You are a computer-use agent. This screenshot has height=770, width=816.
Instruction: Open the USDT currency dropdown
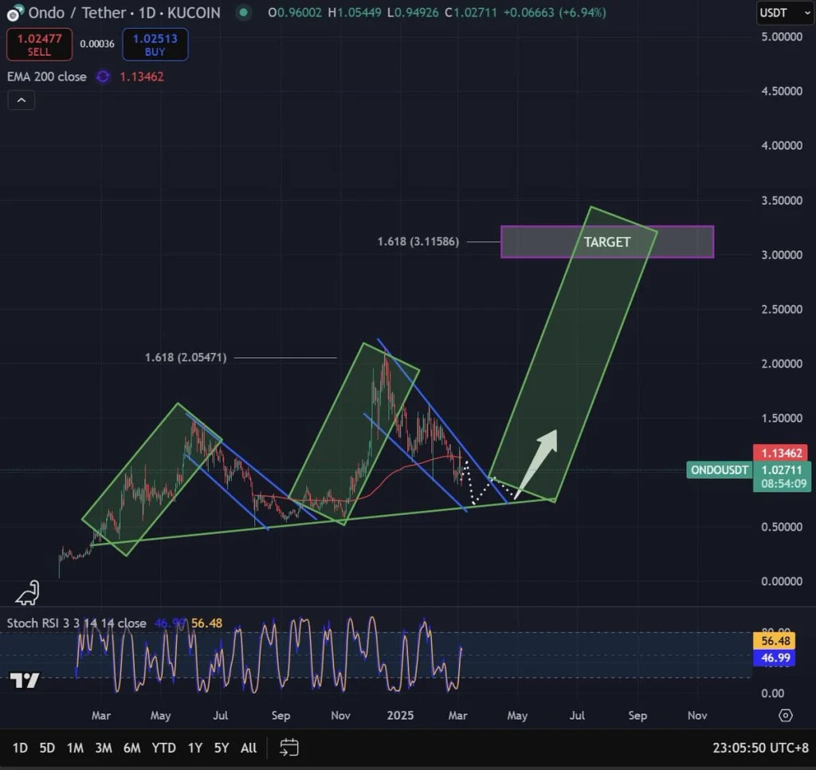(x=785, y=13)
